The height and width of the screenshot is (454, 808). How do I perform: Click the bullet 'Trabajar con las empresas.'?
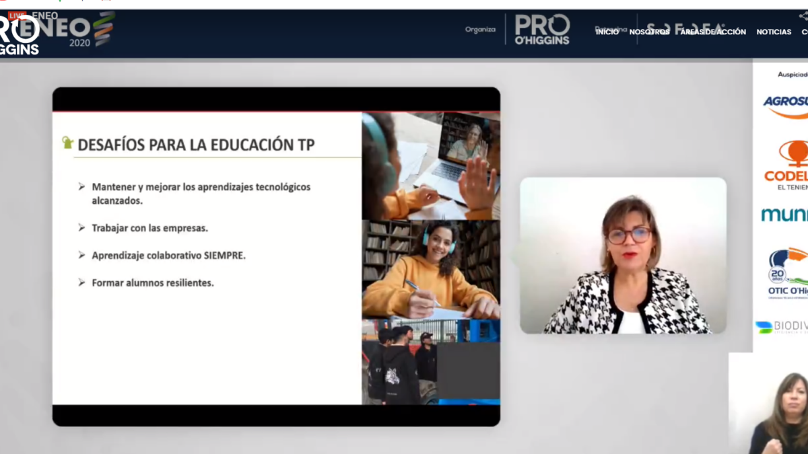point(149,228)
